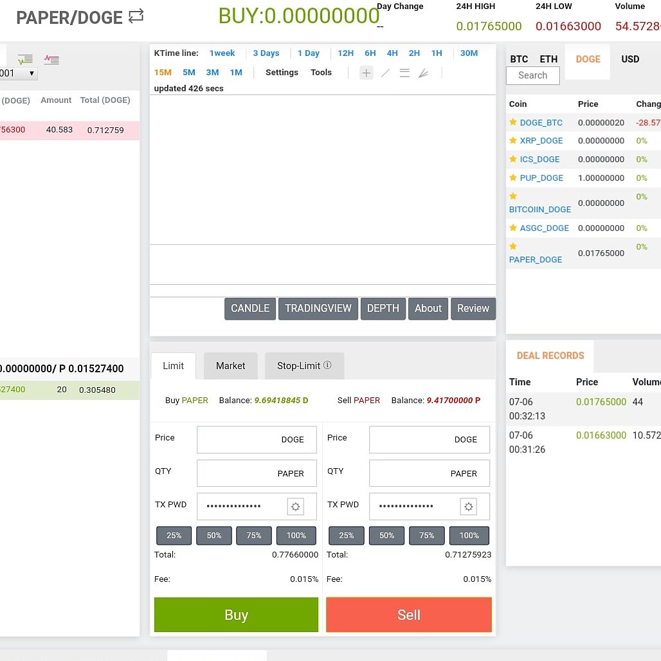The image size is (661, 661).
Task: Set chart timeline to 1week
Action: [x=222, y=53]
